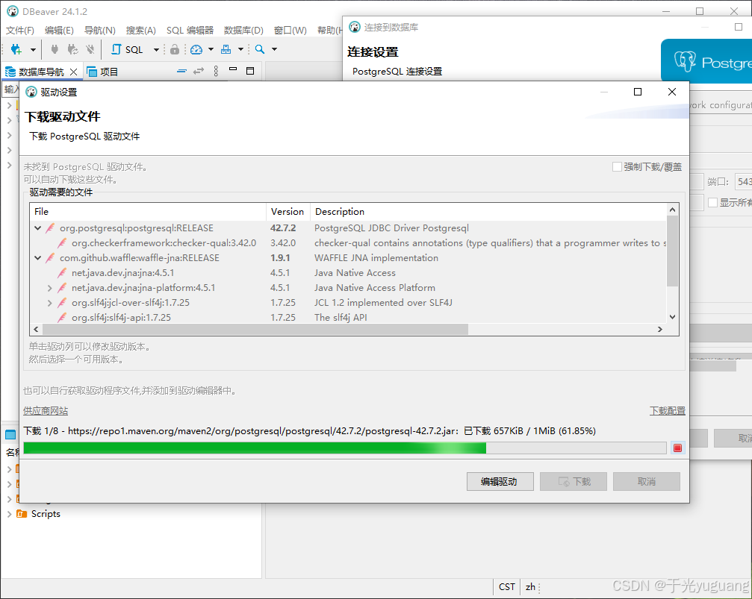Click the PostgreSQL elephant logo in connection window

685,61
